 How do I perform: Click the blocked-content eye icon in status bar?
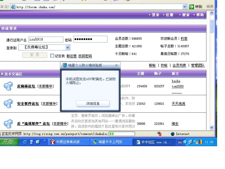tap(159, 134)
